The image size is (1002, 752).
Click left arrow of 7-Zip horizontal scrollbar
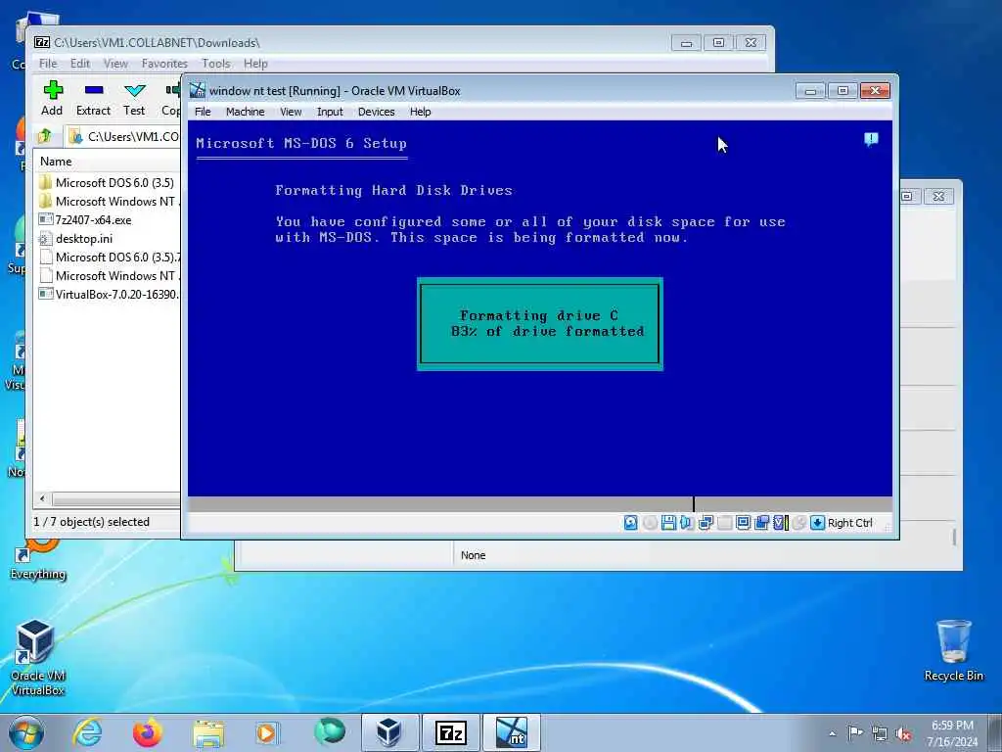coord(43,498)
